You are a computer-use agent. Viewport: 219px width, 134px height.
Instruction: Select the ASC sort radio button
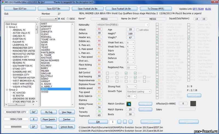pos(59,19)
